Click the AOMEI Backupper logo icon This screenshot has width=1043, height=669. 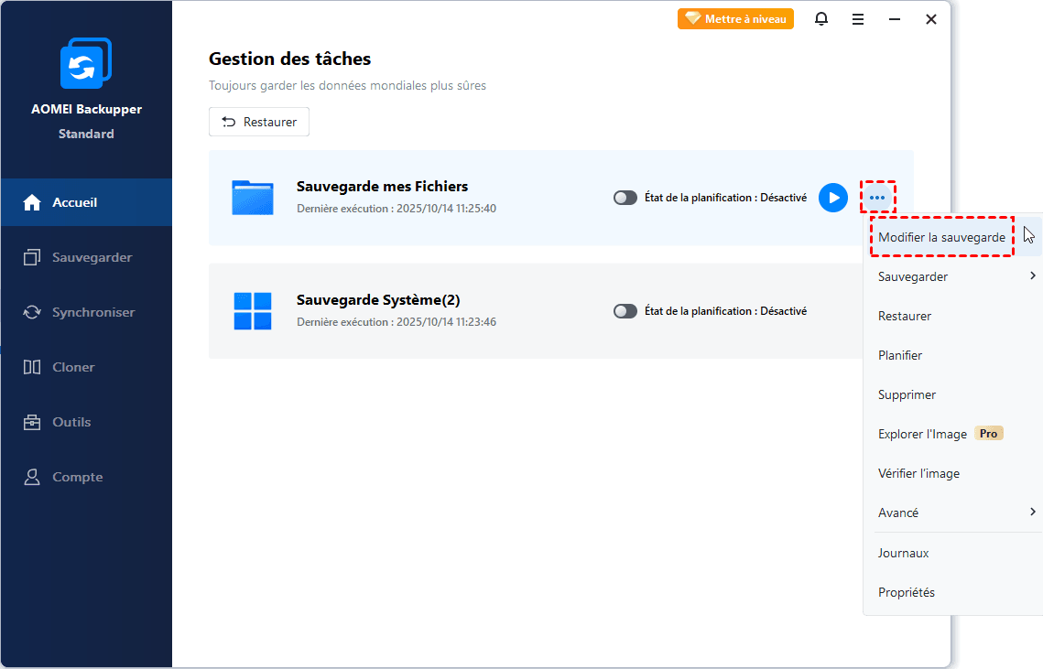pos(86,63)
